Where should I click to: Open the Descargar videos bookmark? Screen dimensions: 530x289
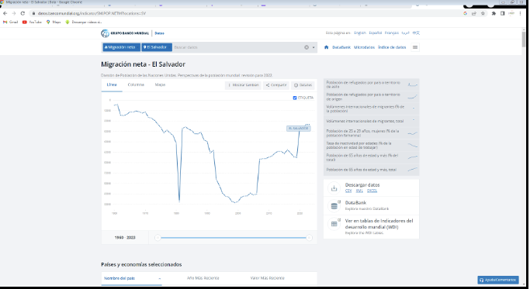click(x=84, y=22)
